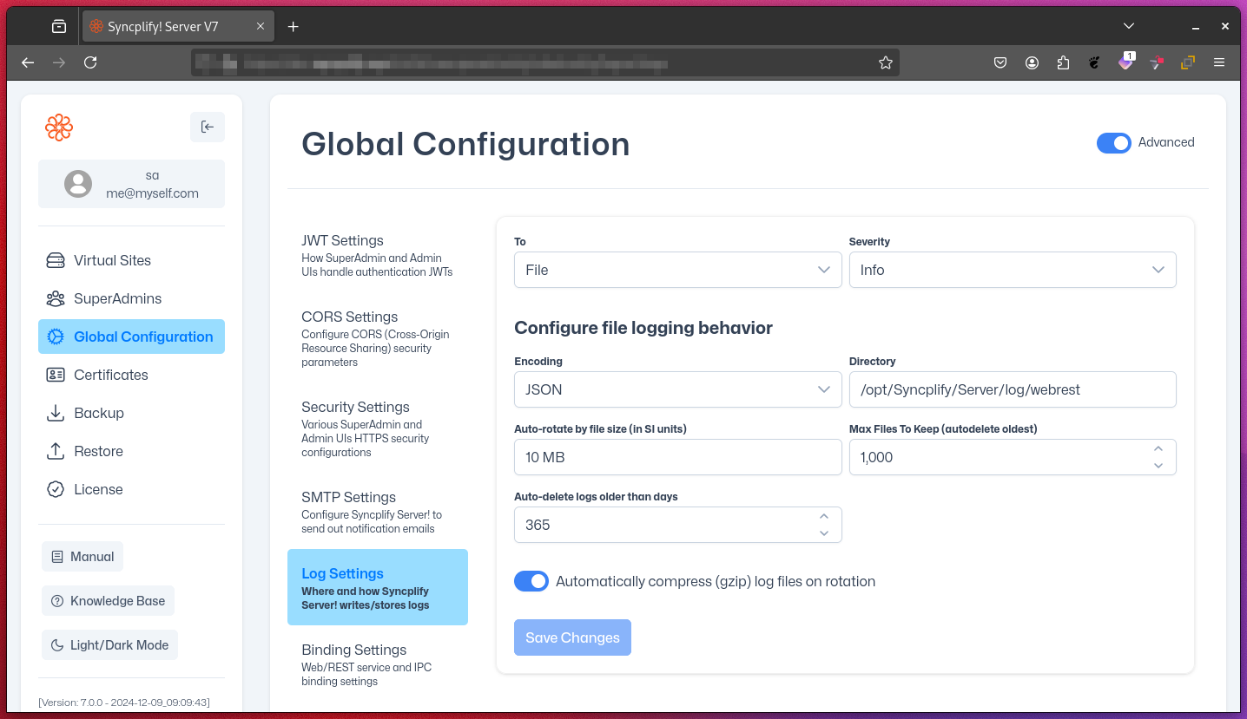The image size is (1247, 719).
Task: Click the License checkmark badge icon
Action: [x=56, y=489]
